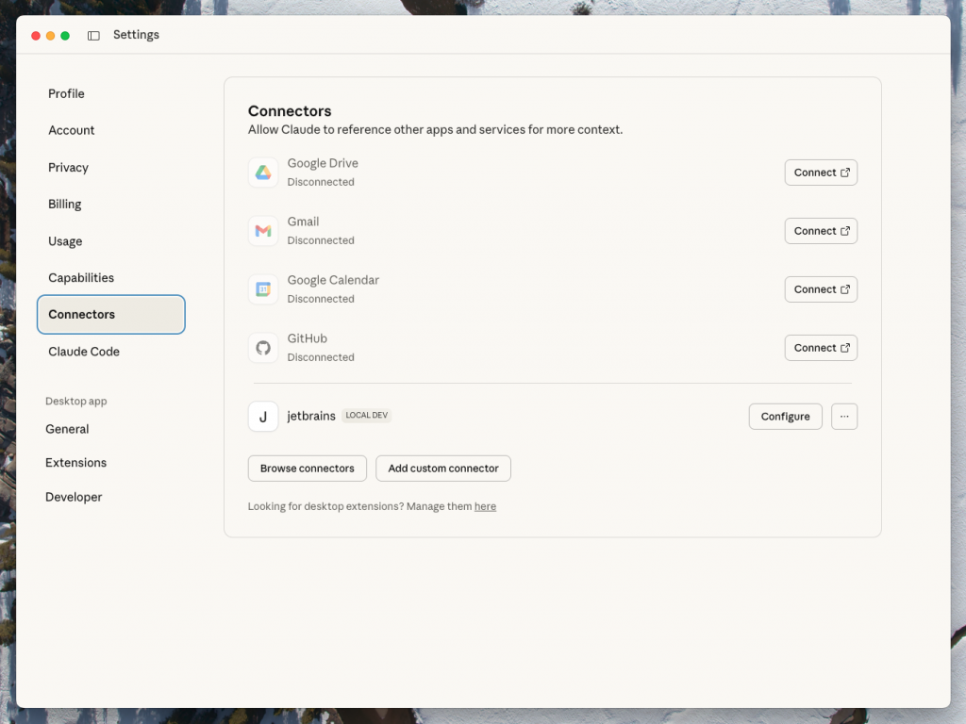Add a custom connector
Image resolution: width=966 pixels, height=724 pixels.
click(443, 469)
